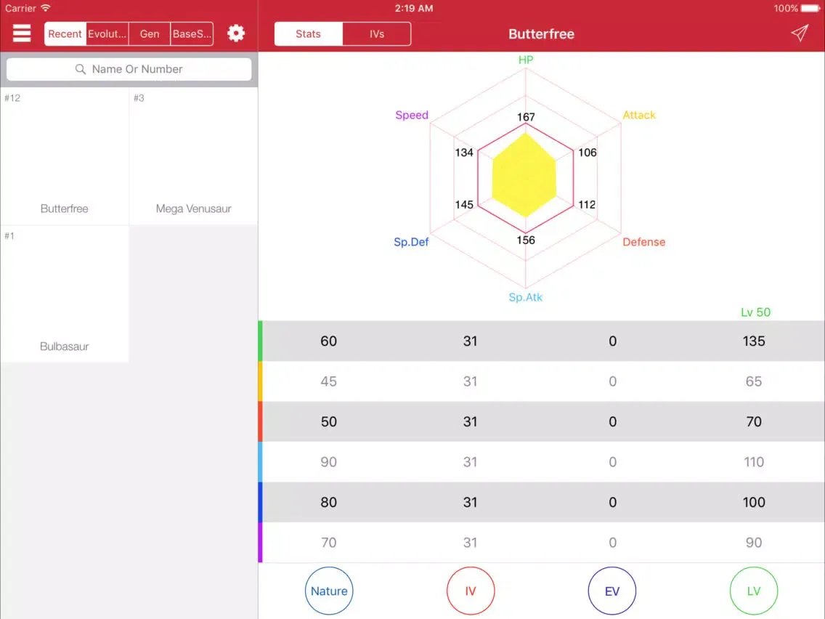Click the Attack base stat 45

pyautogui.click(x=329, y=381)
